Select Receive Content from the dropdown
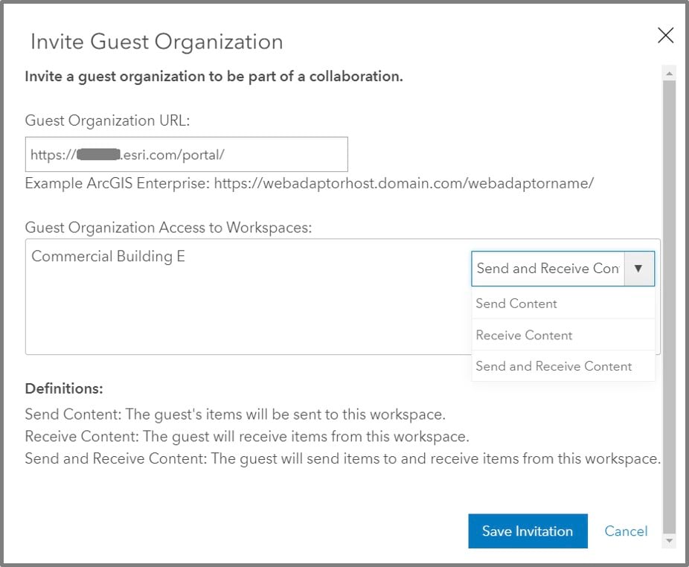689x567 pixels. (x=525, y=335)
